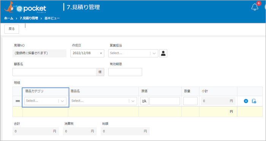This screenshot has width=266, height=141.
Task: Open the 商品名 Select dropdown
Action: point(103,101)
